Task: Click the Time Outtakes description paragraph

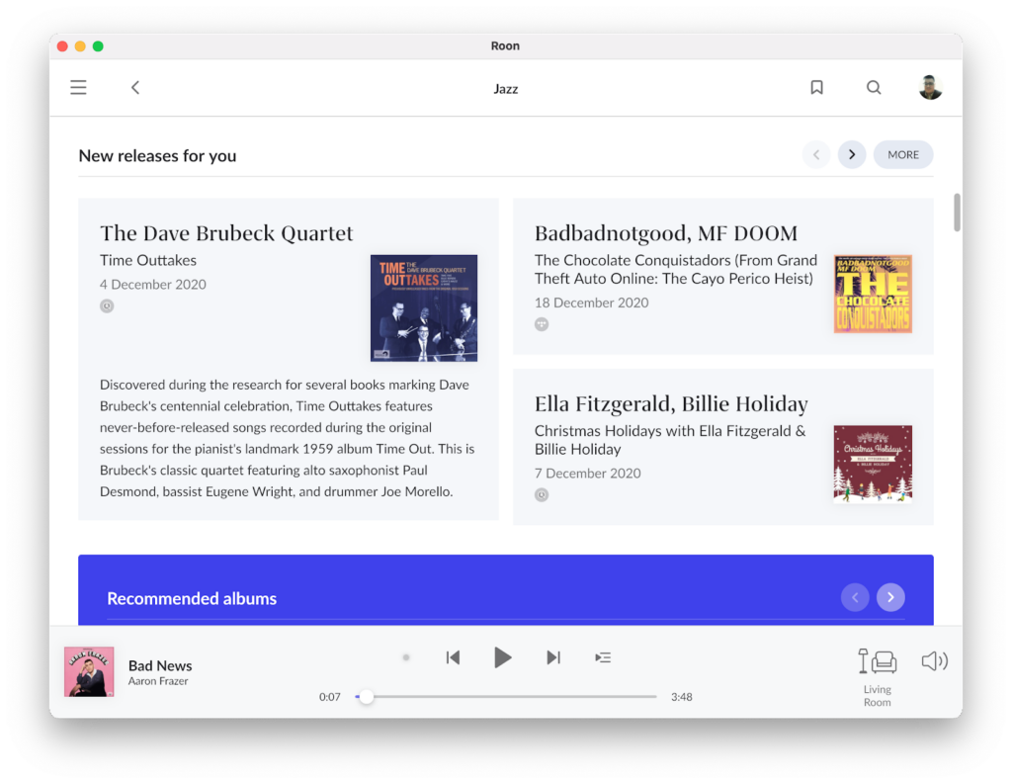Action: (x=289, y=438)
